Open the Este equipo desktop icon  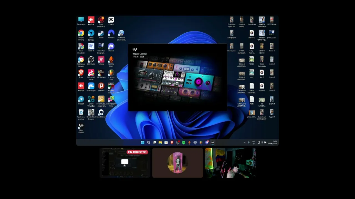coord(81,21)
